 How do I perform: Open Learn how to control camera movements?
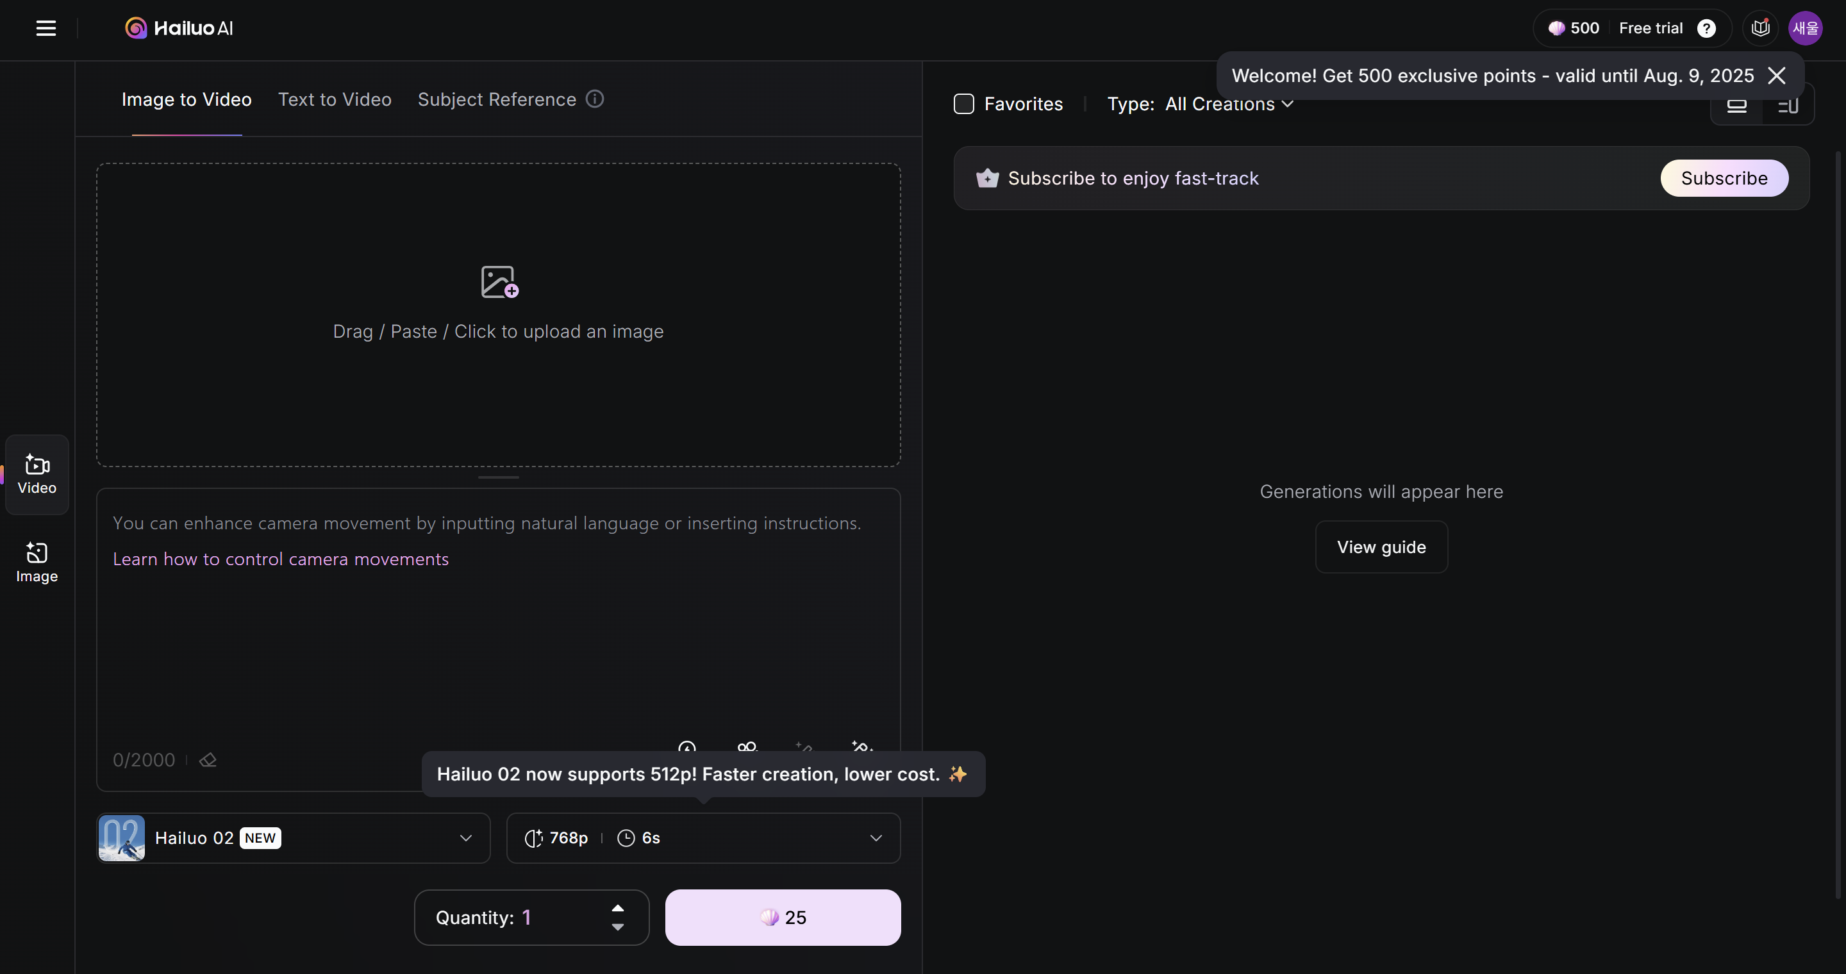click(x=281, y=559)
